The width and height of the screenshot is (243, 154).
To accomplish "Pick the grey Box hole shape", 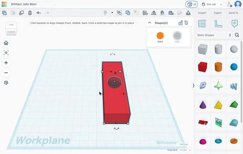I will 203,49.
